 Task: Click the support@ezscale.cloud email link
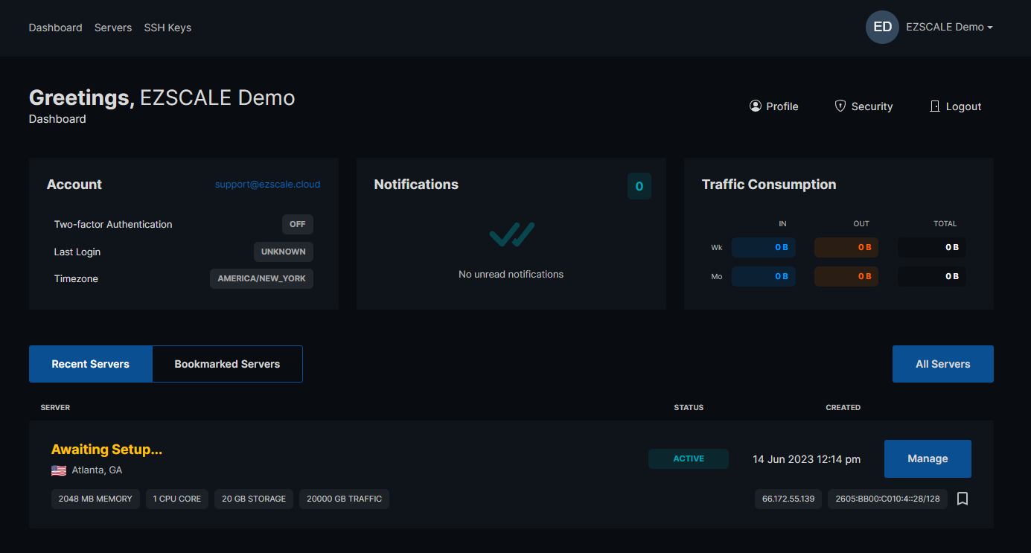pyautogui.click(x=268, y=184)
